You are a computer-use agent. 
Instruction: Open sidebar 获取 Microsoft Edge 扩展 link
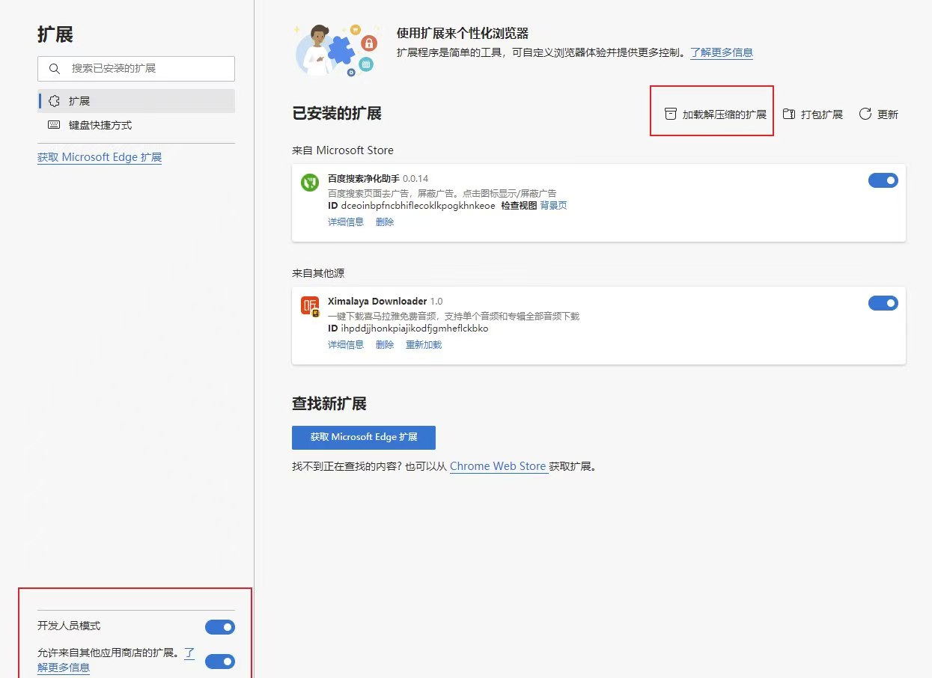coord(100,157)
